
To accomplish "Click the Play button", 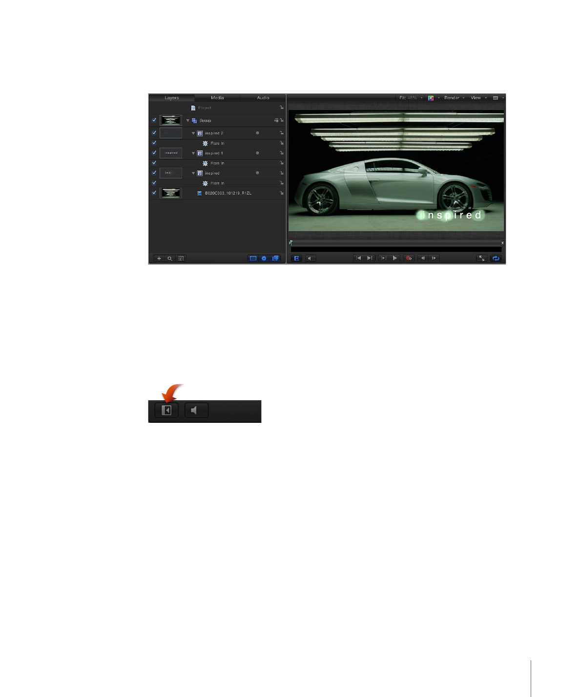I will [x=395, y=258].
